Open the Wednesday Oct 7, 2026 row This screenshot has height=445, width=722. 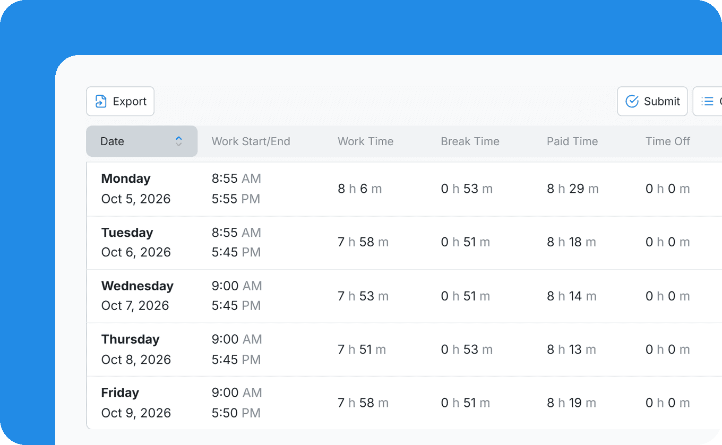(x=404, y=296)
